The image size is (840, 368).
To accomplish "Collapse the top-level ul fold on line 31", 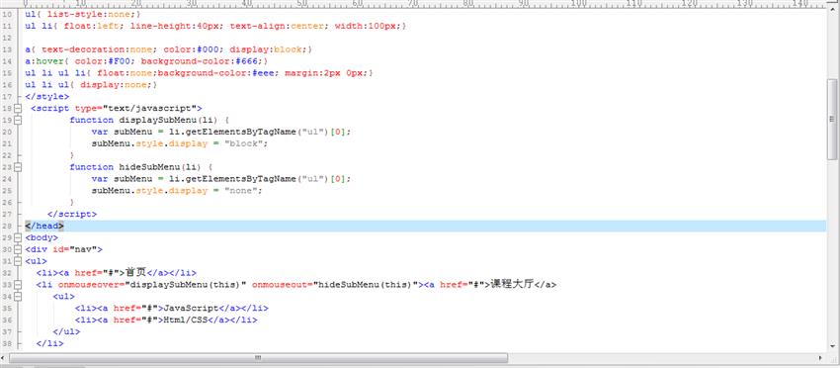I will point(18,261).
